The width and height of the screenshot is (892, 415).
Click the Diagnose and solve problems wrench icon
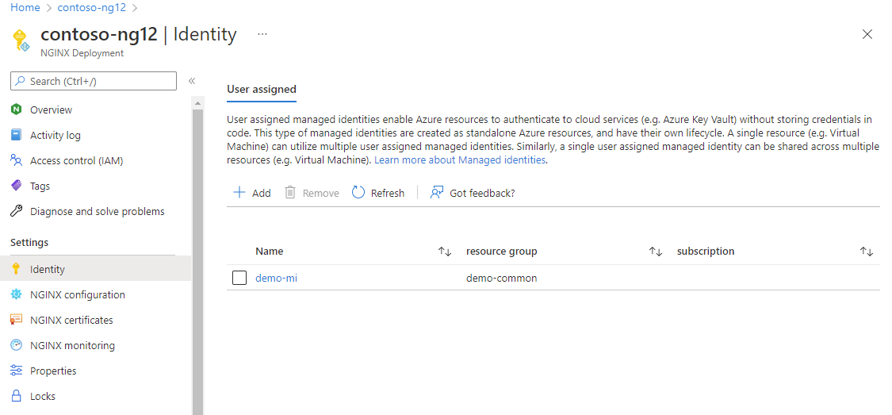(x=17, y=211)
